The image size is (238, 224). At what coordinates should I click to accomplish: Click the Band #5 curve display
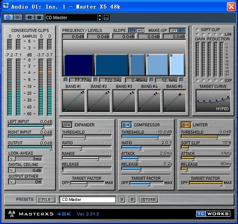point(174,101)
